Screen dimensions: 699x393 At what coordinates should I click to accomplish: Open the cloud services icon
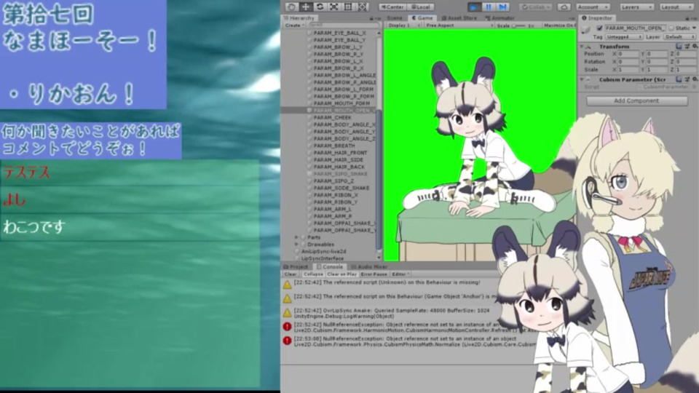pos(564,7)
